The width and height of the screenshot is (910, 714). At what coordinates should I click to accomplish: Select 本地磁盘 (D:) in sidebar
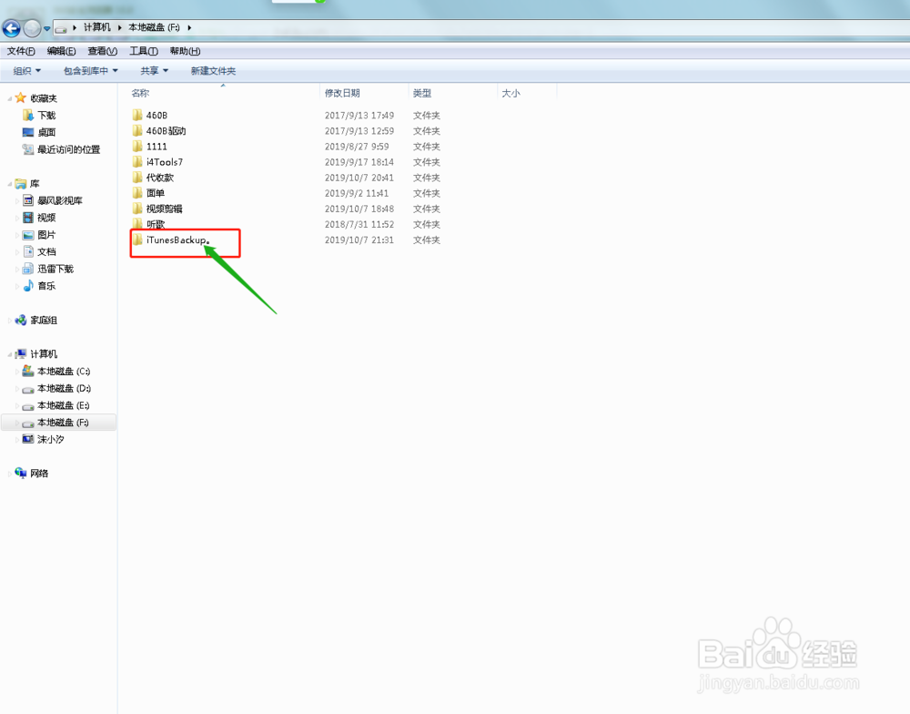64,388
